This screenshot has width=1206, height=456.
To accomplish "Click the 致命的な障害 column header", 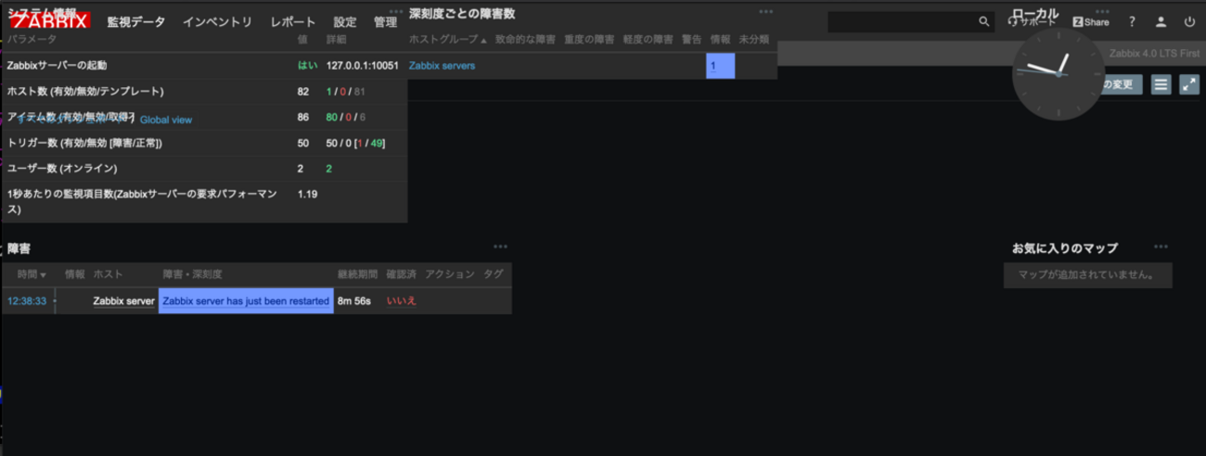I will coord(524,40).
